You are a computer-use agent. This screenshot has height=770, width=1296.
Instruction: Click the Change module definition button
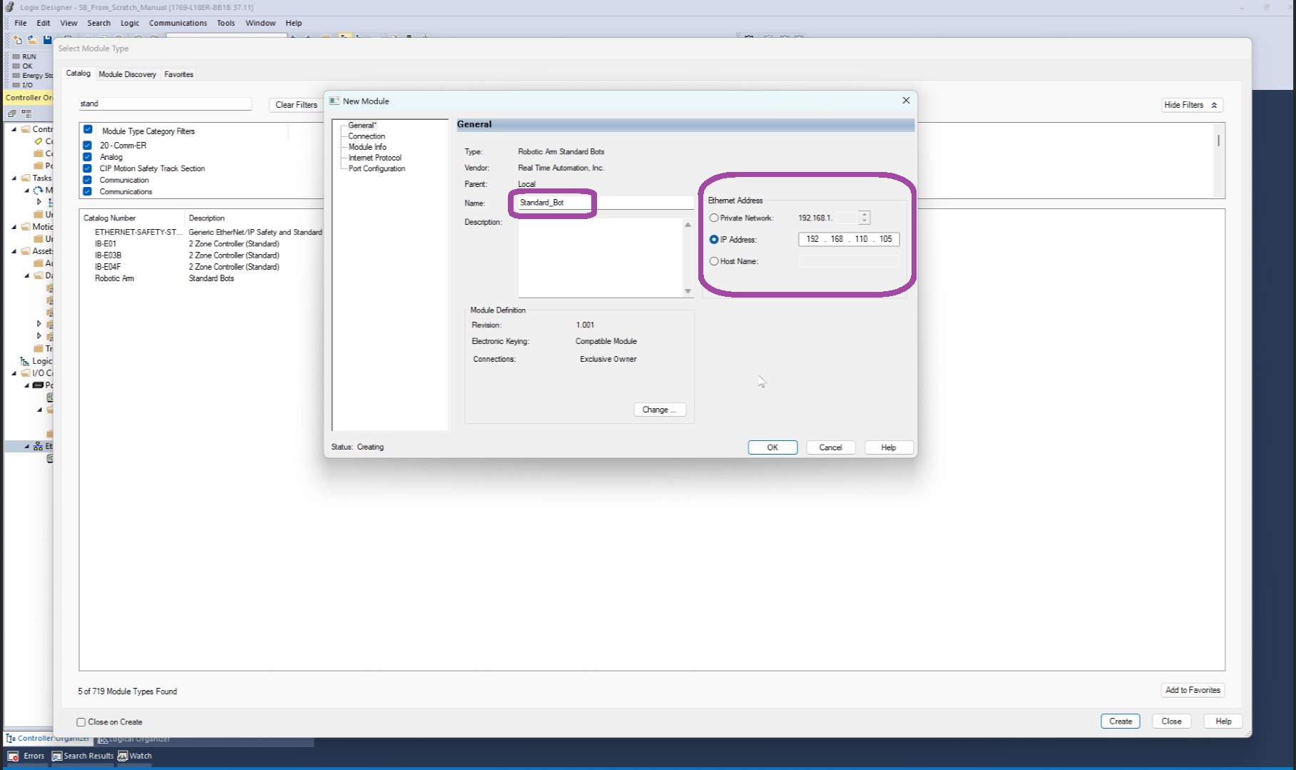click(659, 410)
